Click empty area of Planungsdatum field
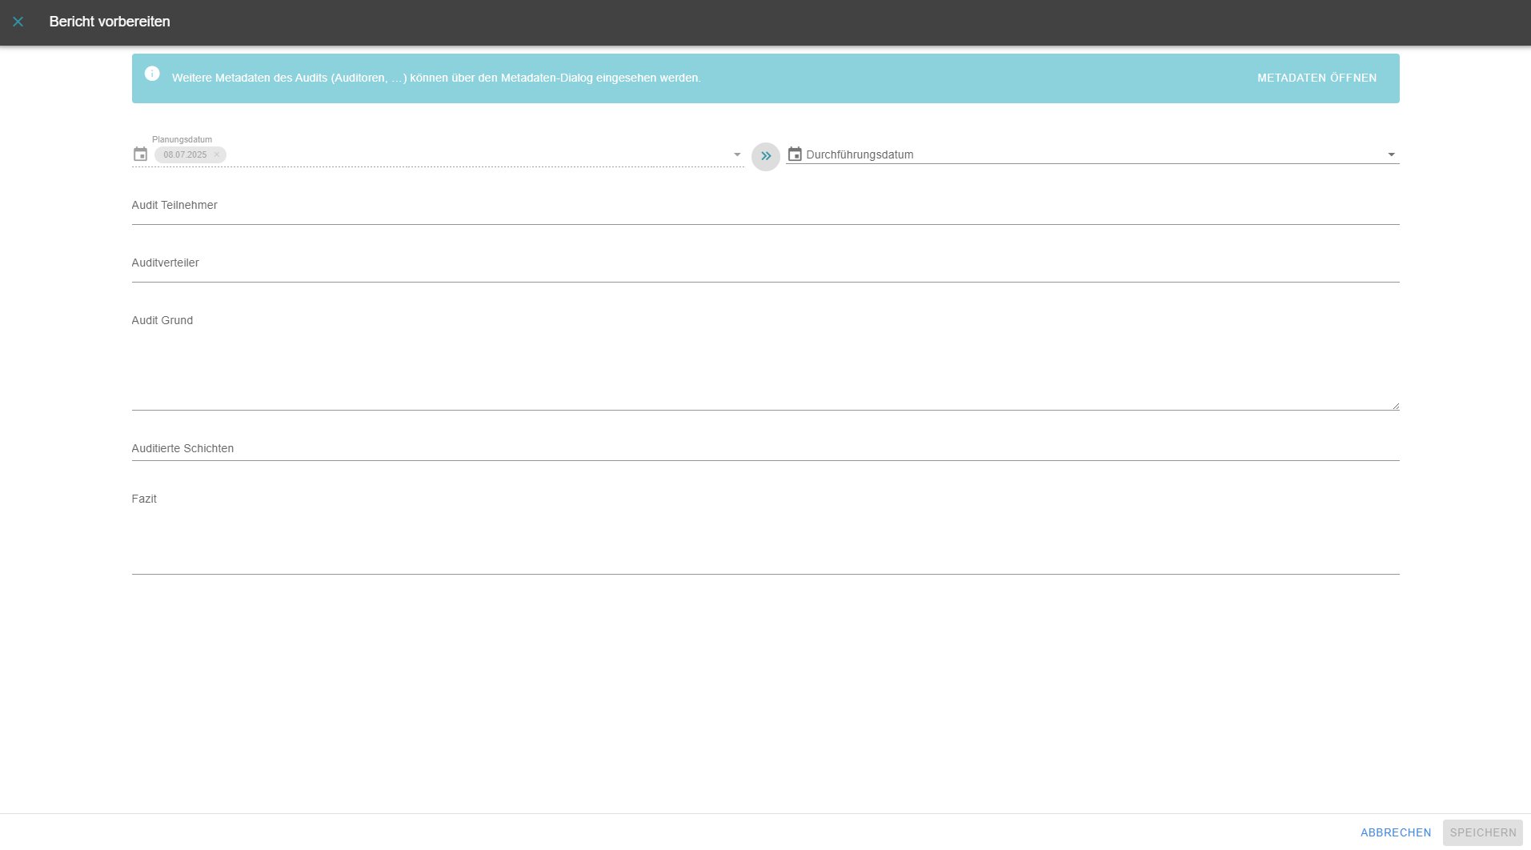 [480, 154]
